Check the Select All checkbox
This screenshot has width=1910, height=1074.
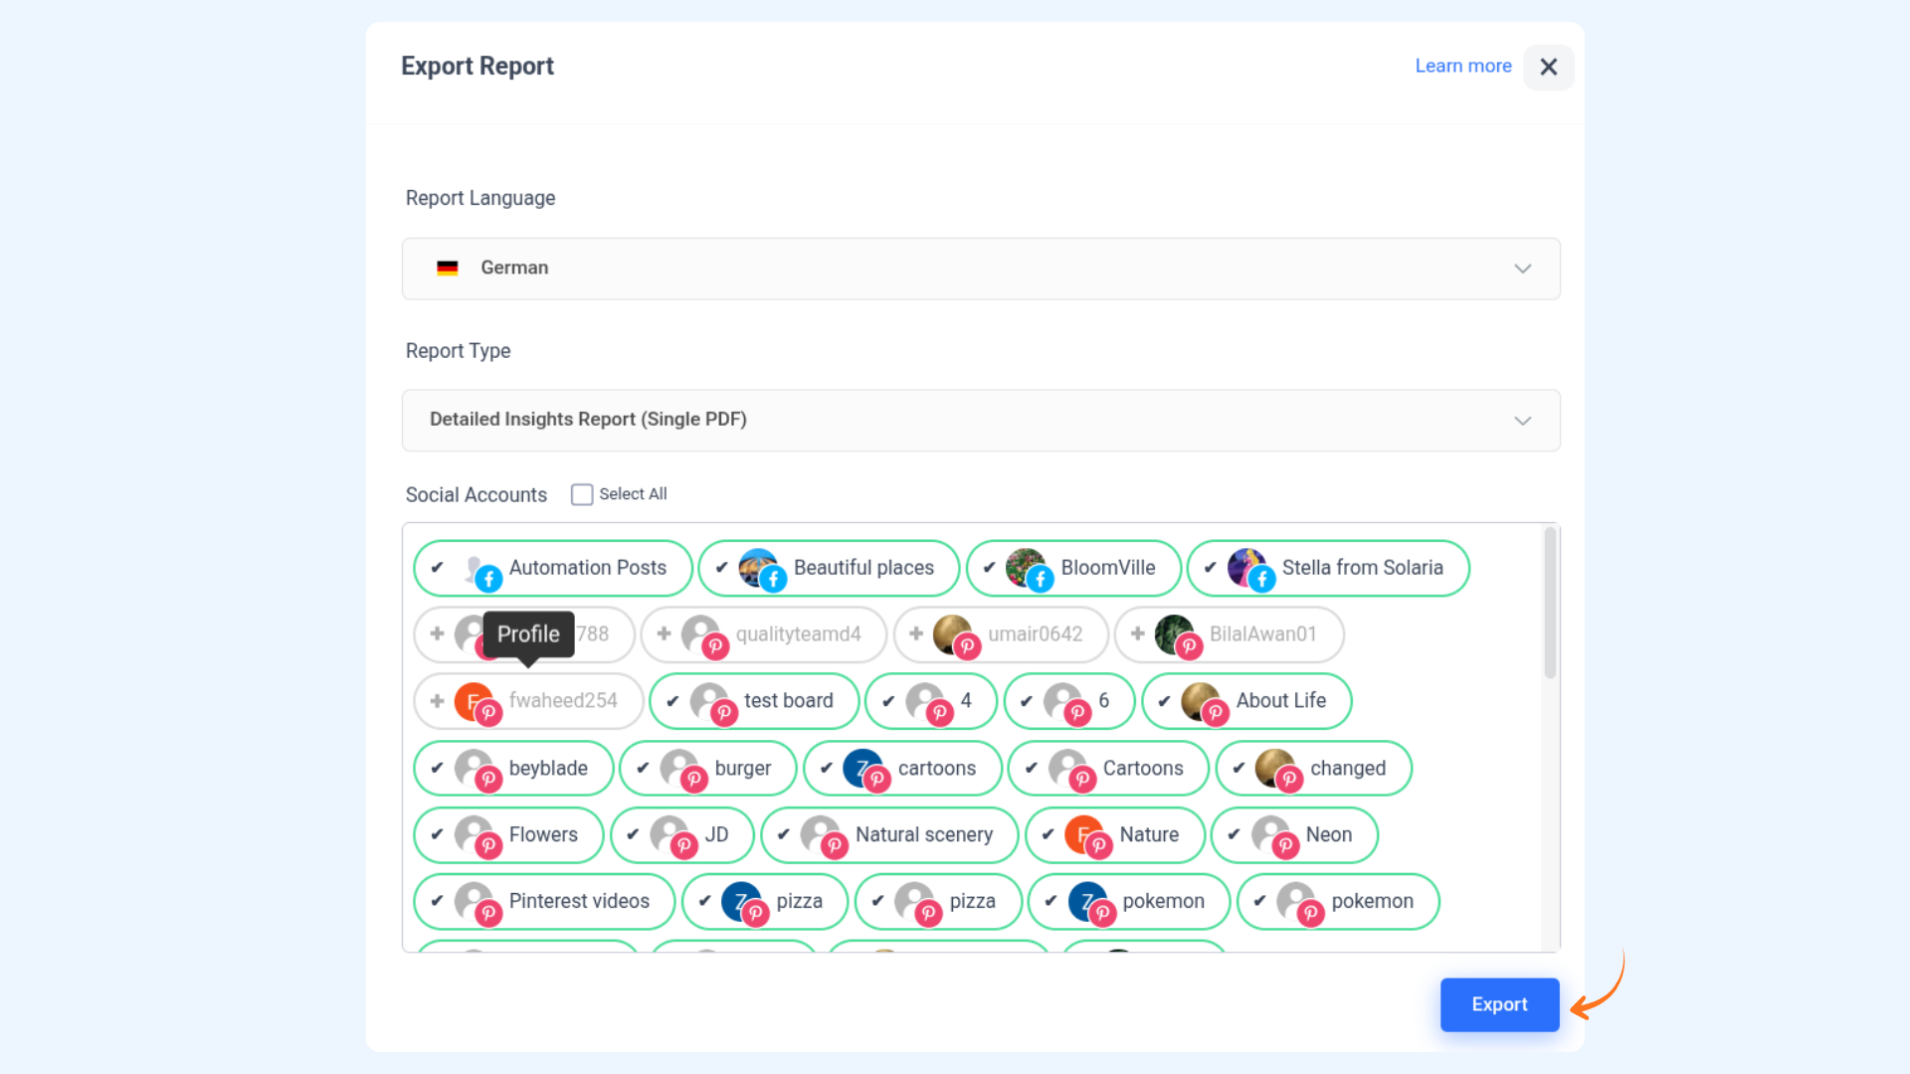pos(582,494)
